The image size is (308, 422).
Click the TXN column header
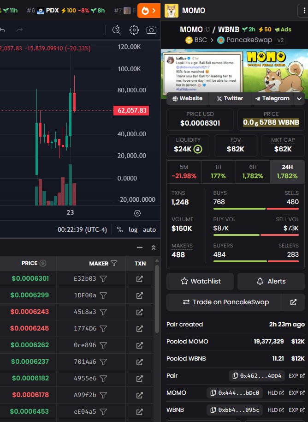(140, 264)
